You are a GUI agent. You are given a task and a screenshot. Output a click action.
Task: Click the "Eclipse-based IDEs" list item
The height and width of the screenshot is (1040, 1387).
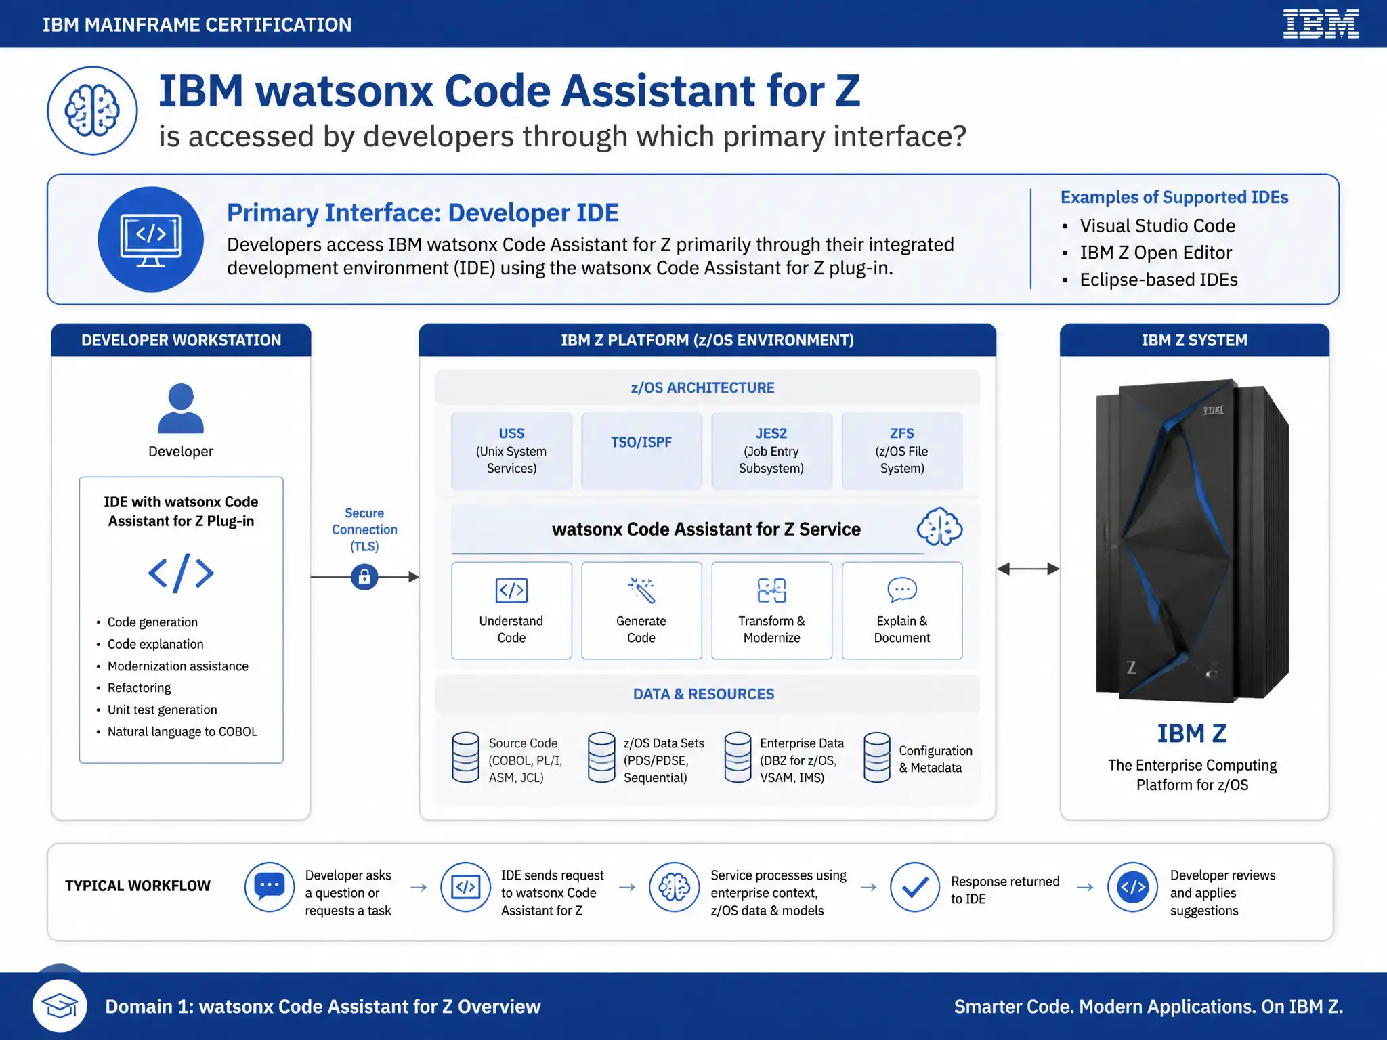[x=1159, y=280]
